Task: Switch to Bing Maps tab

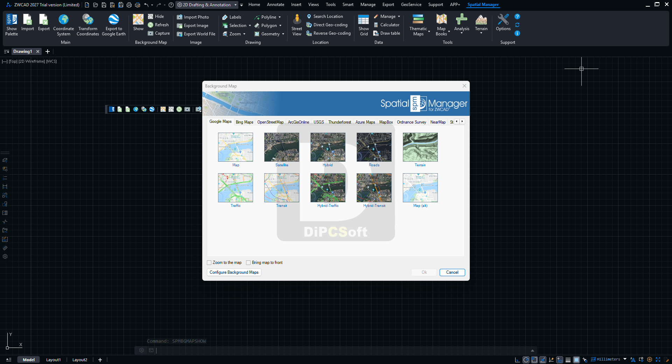Action: pos(244,122)
